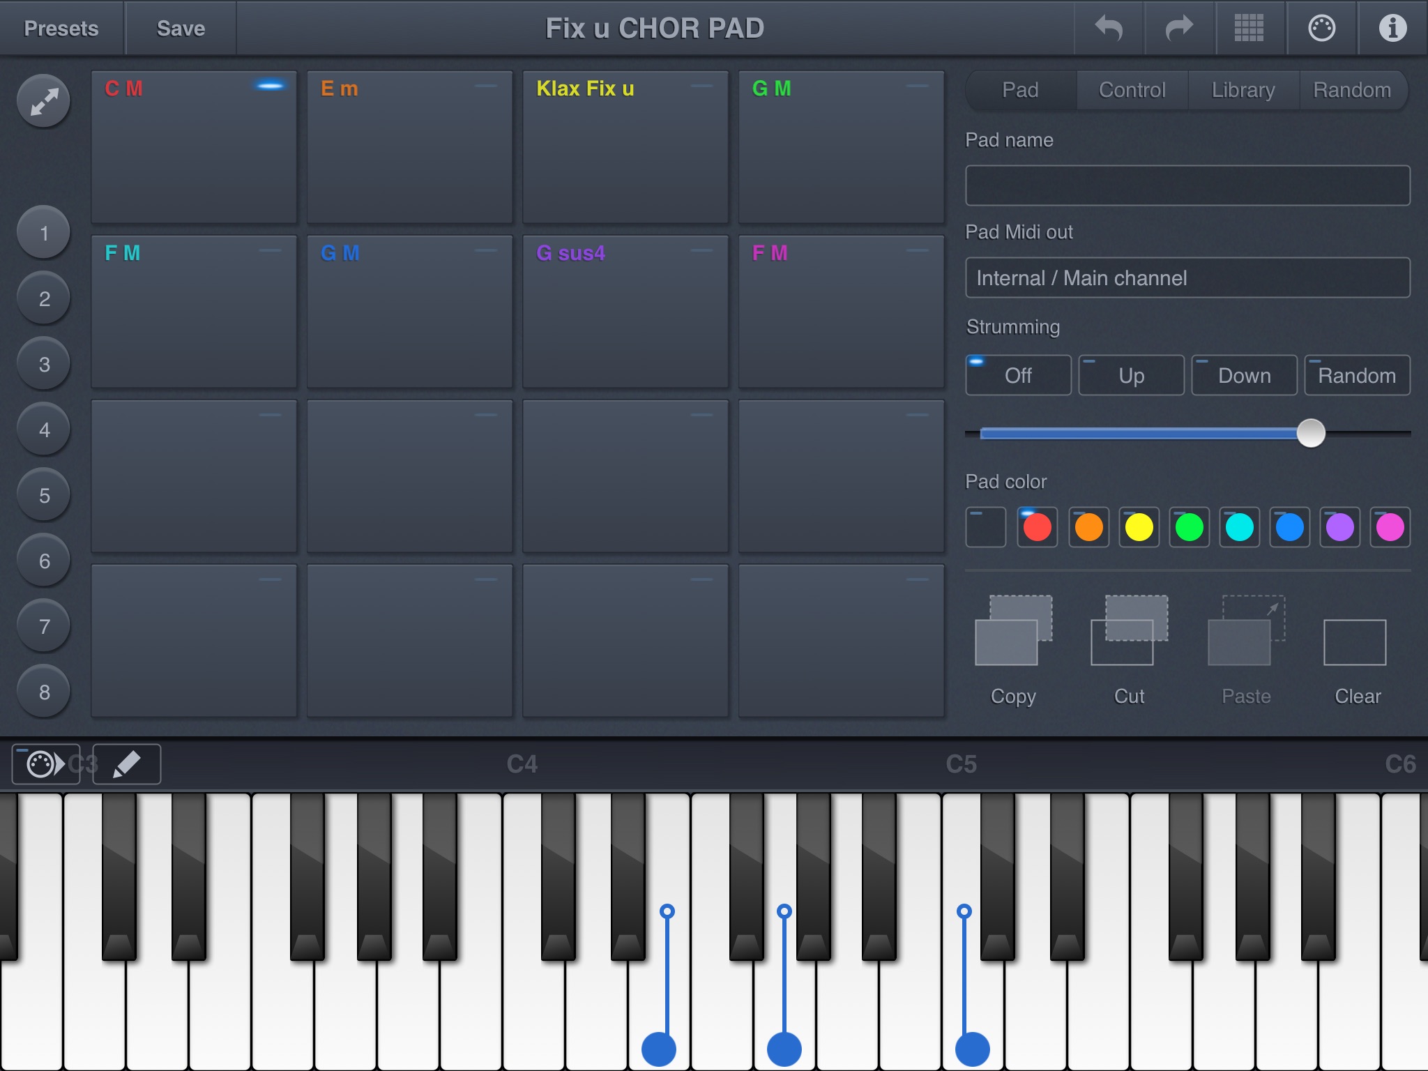This screenshot has width=1428, height=1071.
Task: Switch to the Pad tab
Action: (1021, 90)
